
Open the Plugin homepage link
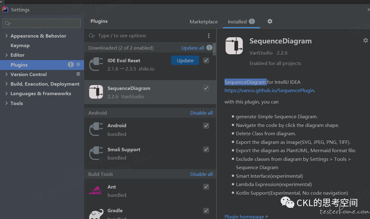click(244, 217)
